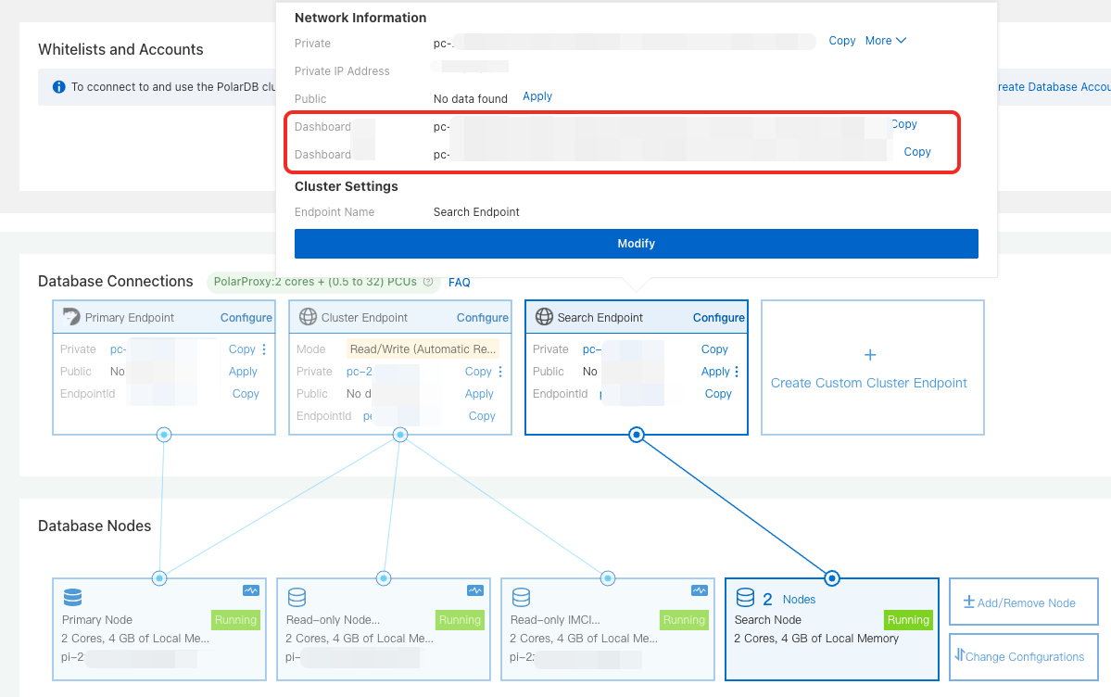Copy the second Dashboard address
This screenshot has width=1111, height=697.
point(916,152)
